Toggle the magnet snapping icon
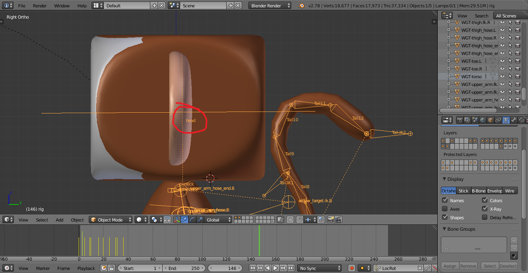Image resolution: width=528 pixels, height=273 pixels. pyautogui.click(x=300, y=220)
